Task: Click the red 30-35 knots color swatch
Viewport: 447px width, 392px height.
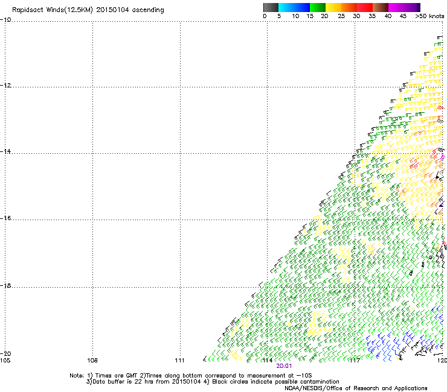Action: click(x=365, y=7)
